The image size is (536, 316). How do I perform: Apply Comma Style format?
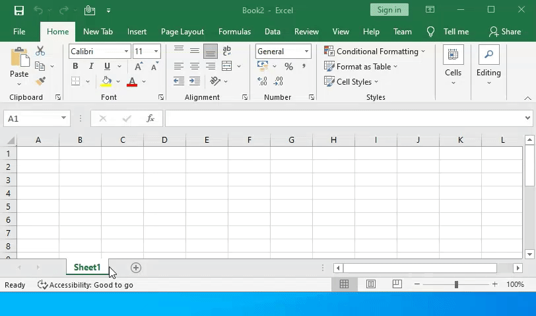(304, 66)
